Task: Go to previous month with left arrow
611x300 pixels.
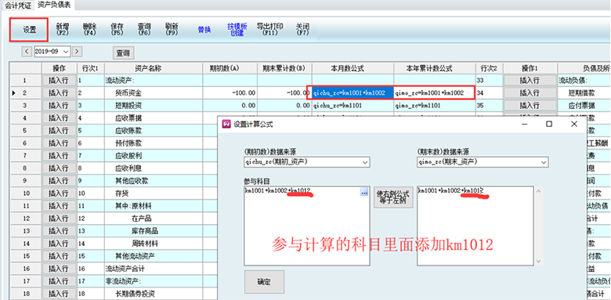Action: coord(27,51)
